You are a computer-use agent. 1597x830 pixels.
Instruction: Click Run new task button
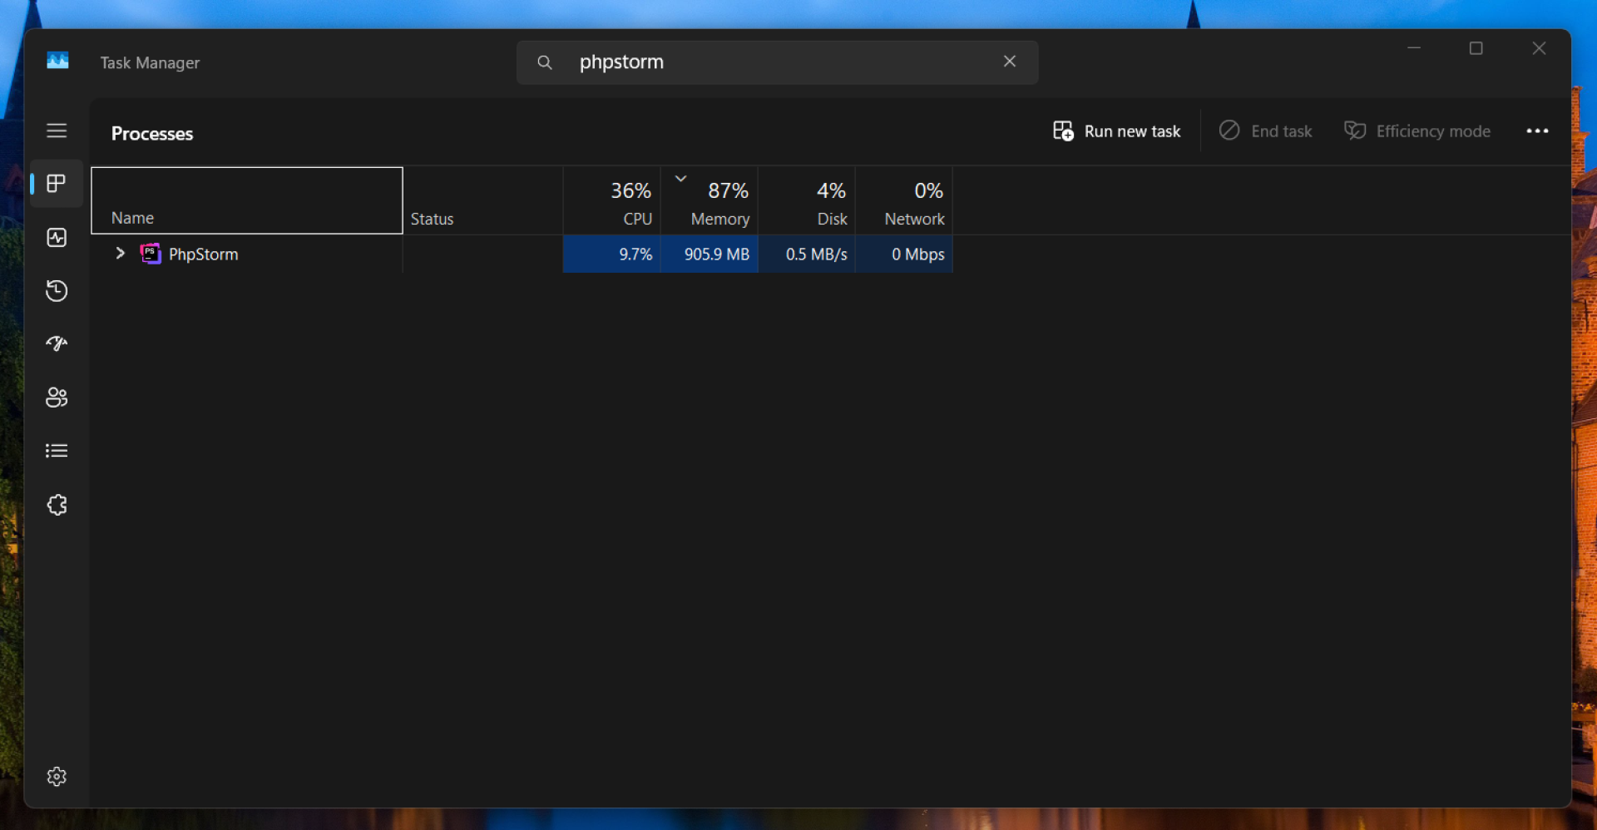pyautogui.click(x=1116, y=131)
